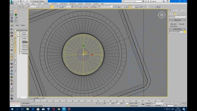197x111 pixels.
Task: Click the time slider handle 0/100
Action: tap(36, 98)
